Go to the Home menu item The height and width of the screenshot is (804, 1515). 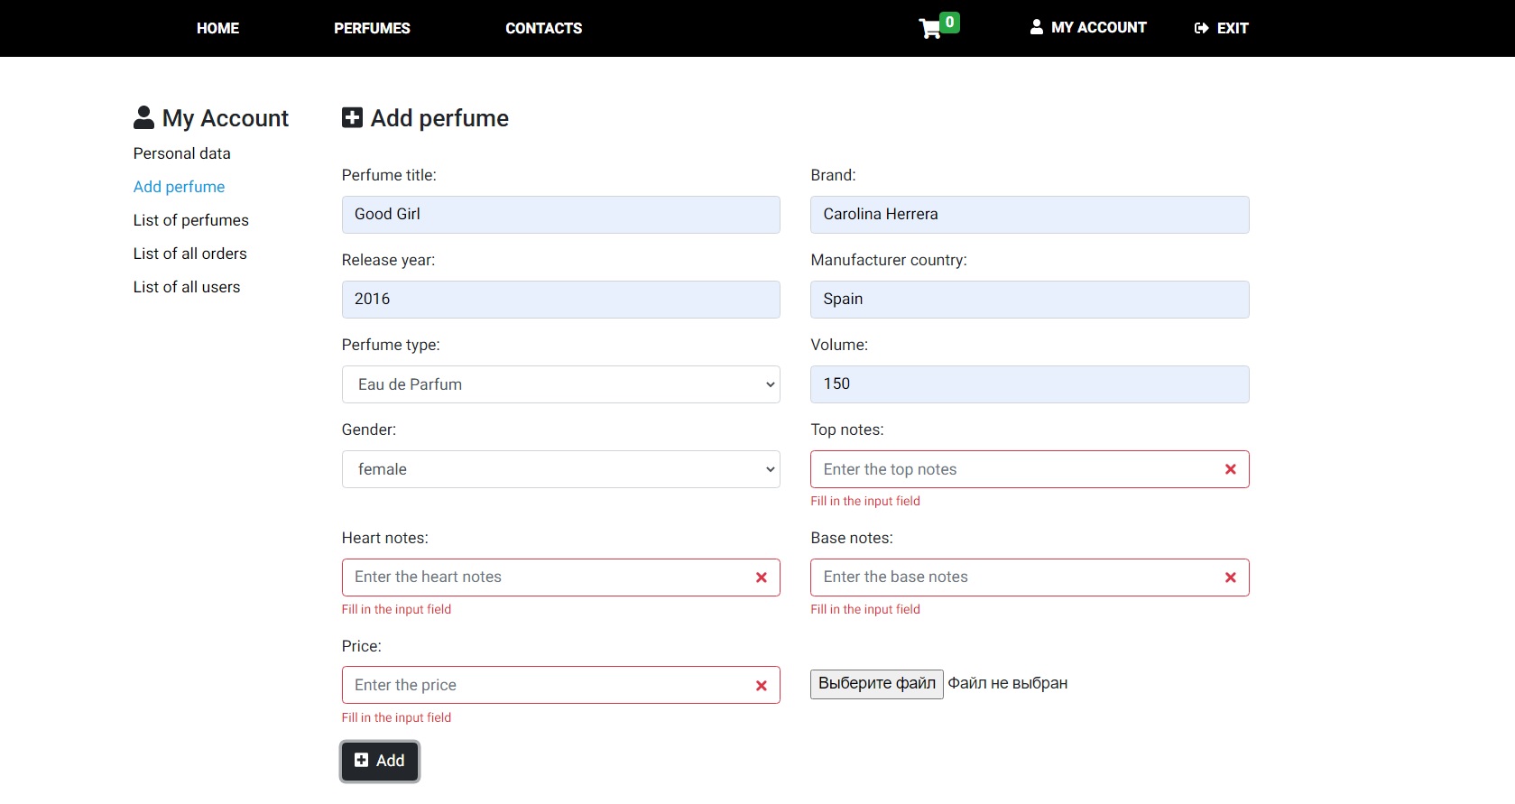217,29
